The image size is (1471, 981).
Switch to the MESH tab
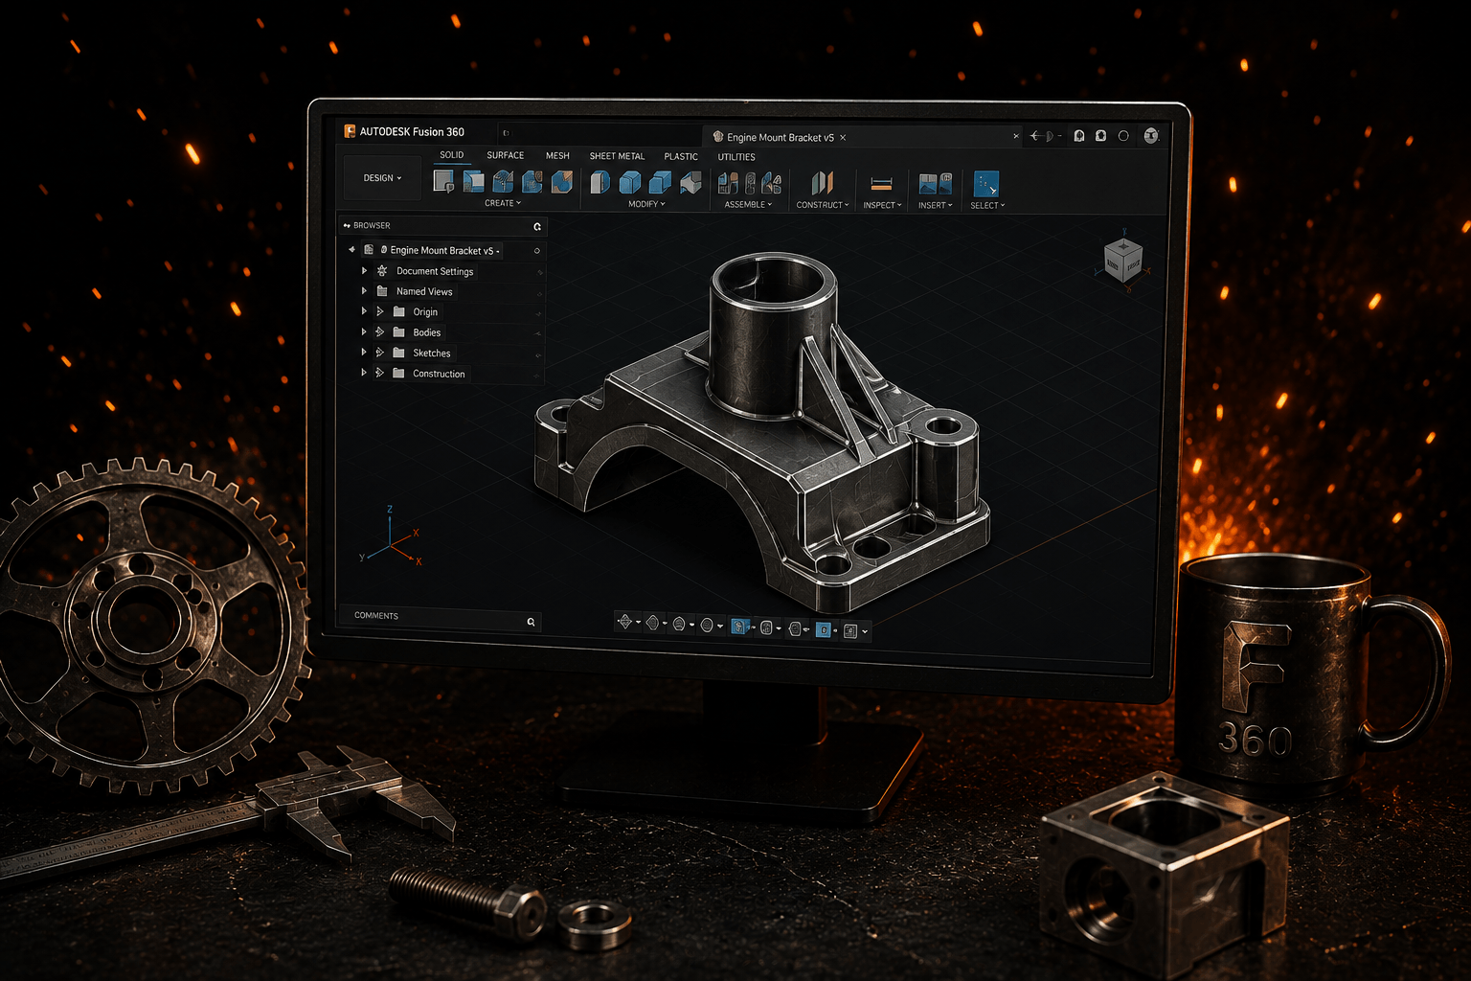tap(557, 155)
